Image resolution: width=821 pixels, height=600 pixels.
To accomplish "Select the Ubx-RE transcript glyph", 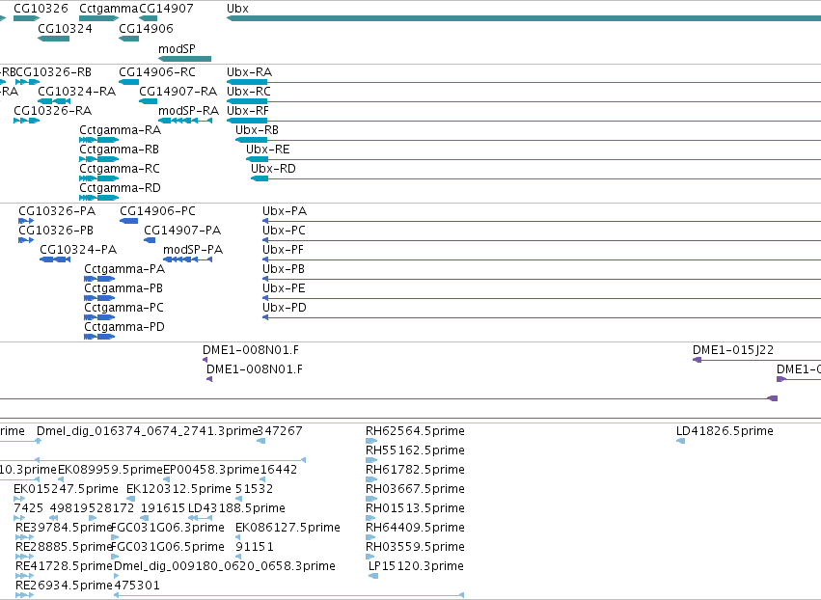I will pos(534,159).
